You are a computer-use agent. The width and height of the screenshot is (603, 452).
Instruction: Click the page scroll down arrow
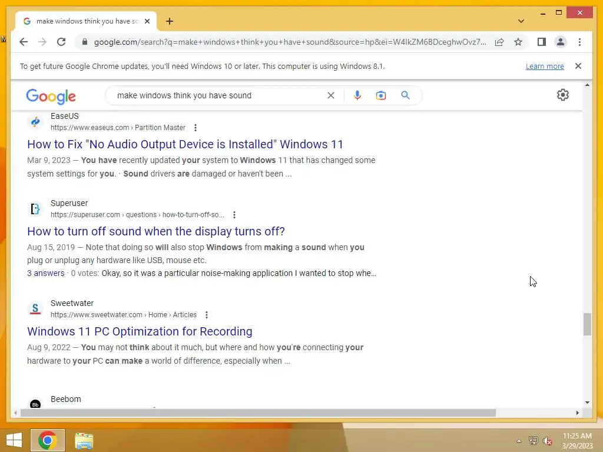587,403
